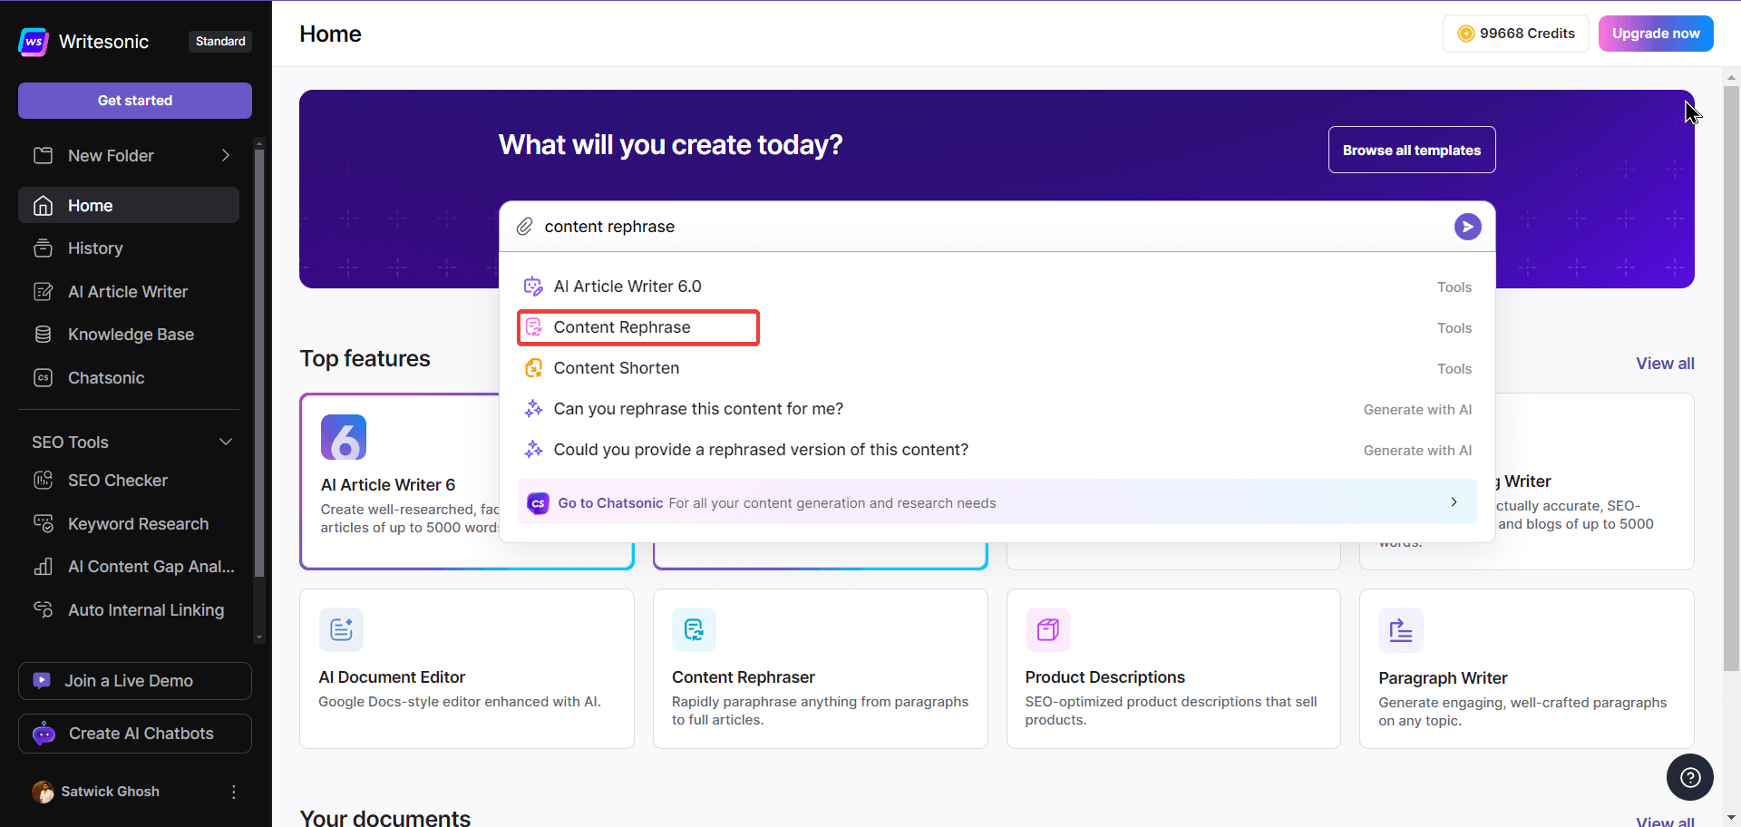Collapse the SEO Tools section

(x=226, y=442)
